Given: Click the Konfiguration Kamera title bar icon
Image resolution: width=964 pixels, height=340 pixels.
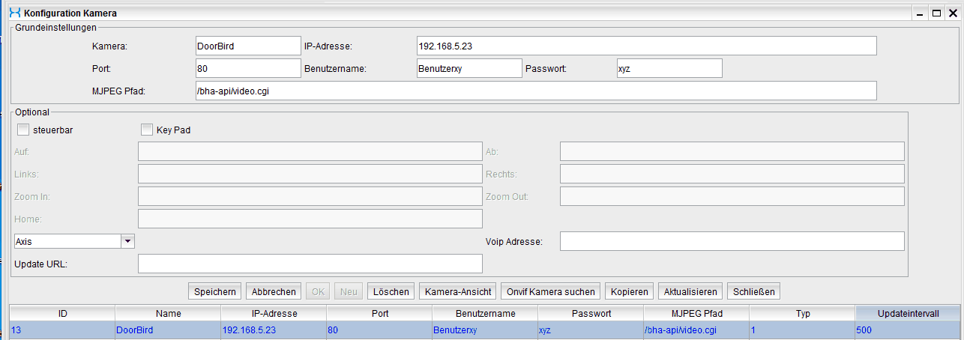Looking at the screenshot, I should (x=14, y=13).
